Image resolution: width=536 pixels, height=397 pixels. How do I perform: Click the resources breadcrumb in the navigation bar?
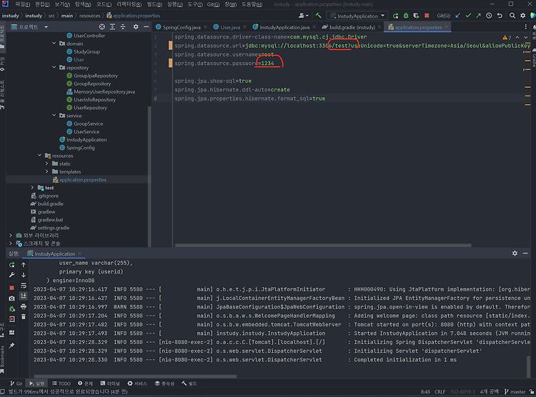click(89, 16)
